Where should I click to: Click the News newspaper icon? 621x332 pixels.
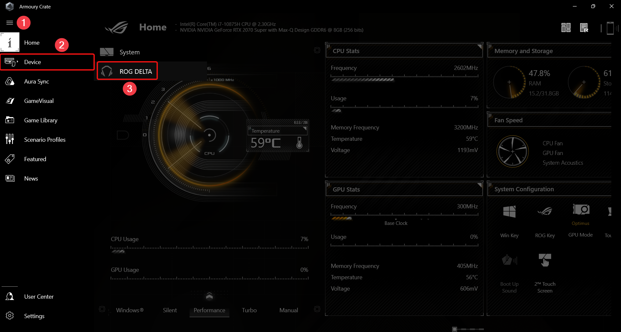click(10, 178)
